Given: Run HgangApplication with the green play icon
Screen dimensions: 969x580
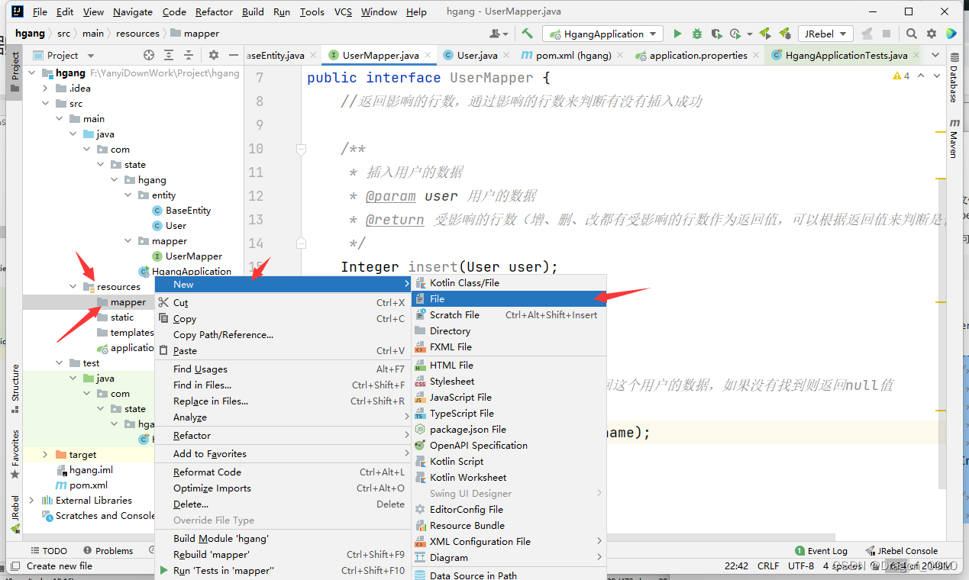Looking at the screenshot, I should pos(677,34).
